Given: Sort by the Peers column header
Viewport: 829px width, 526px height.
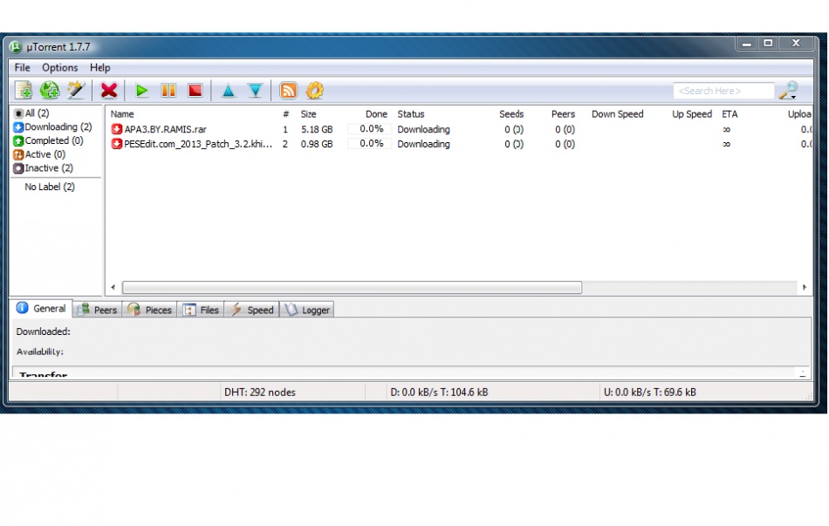Looking at the screenshot, I should [x=563, y=114].
